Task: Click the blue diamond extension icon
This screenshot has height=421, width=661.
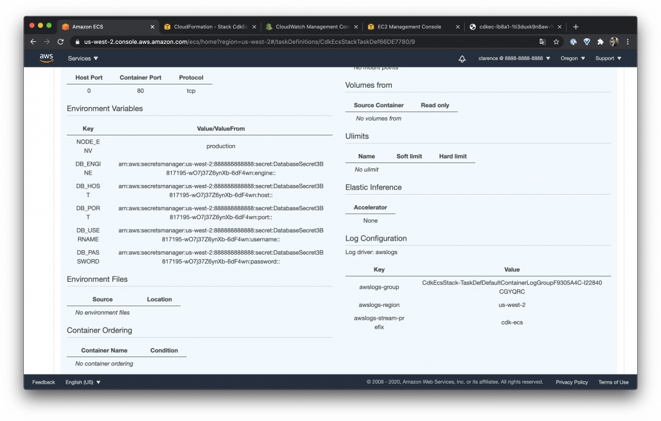Action: [x=587, y=42]
